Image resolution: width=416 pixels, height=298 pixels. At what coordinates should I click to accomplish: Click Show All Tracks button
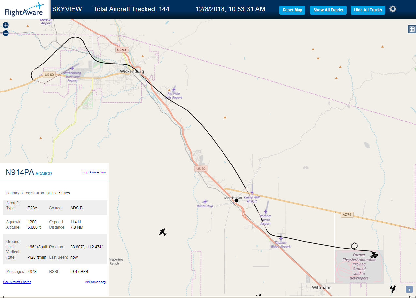(x=328, y=10)
